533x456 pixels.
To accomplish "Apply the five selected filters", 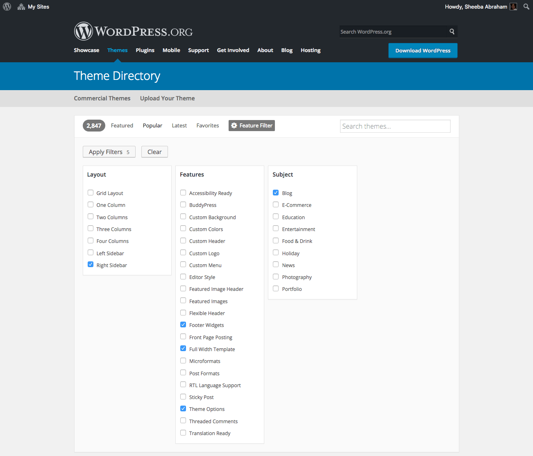I will pyautogui.click(x=109, y=152).
